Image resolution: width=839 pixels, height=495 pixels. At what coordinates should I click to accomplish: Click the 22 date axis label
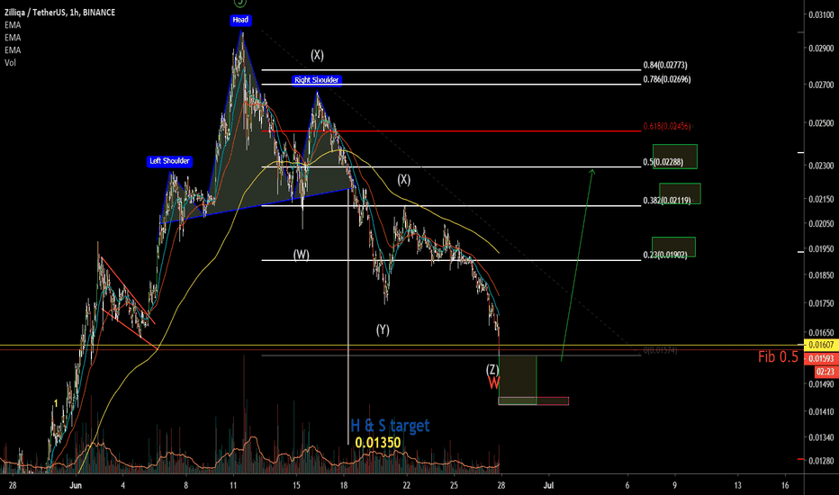coord(407,485)
